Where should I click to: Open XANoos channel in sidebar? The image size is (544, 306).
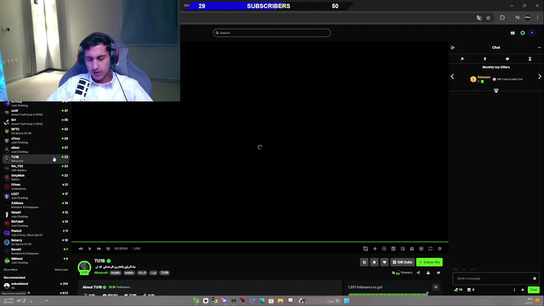35,205
